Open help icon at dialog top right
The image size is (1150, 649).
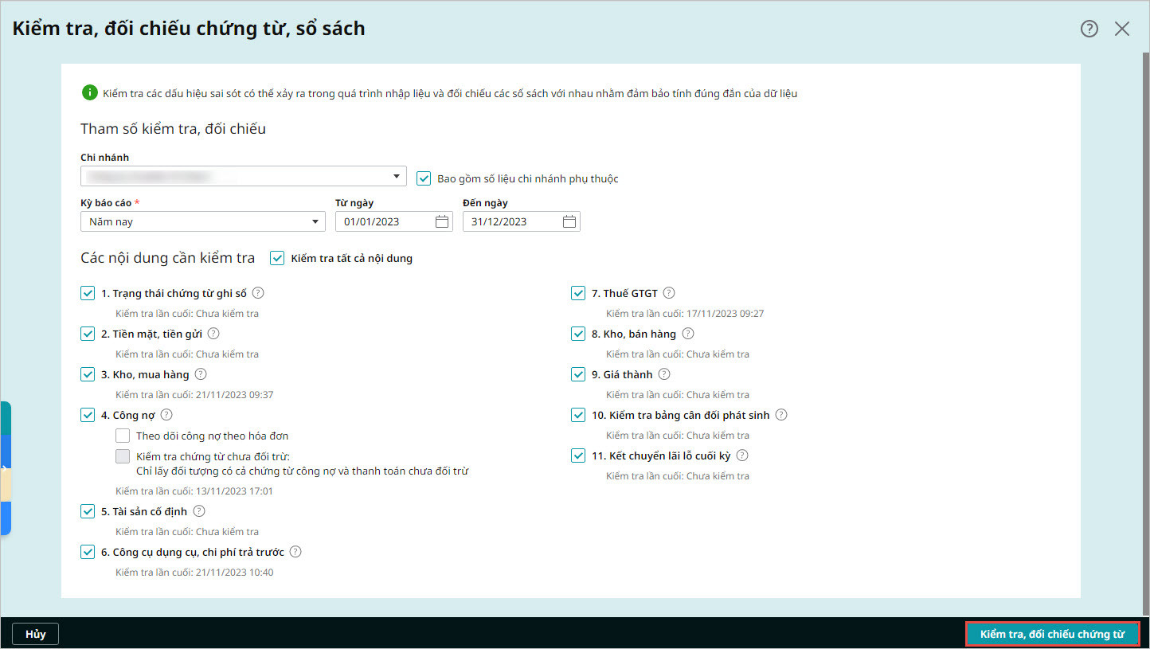tap(1089, 29)
